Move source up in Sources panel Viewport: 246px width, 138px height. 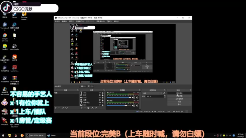pos(93,108)
